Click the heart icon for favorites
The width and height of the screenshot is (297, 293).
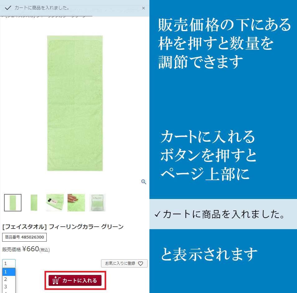(140, 263)
